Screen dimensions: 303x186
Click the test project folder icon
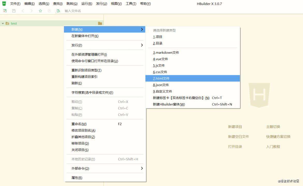(7, 23)
